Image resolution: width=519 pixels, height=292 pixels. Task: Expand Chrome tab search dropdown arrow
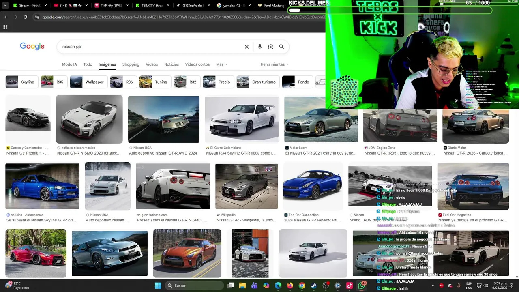[x=5, y=6]
